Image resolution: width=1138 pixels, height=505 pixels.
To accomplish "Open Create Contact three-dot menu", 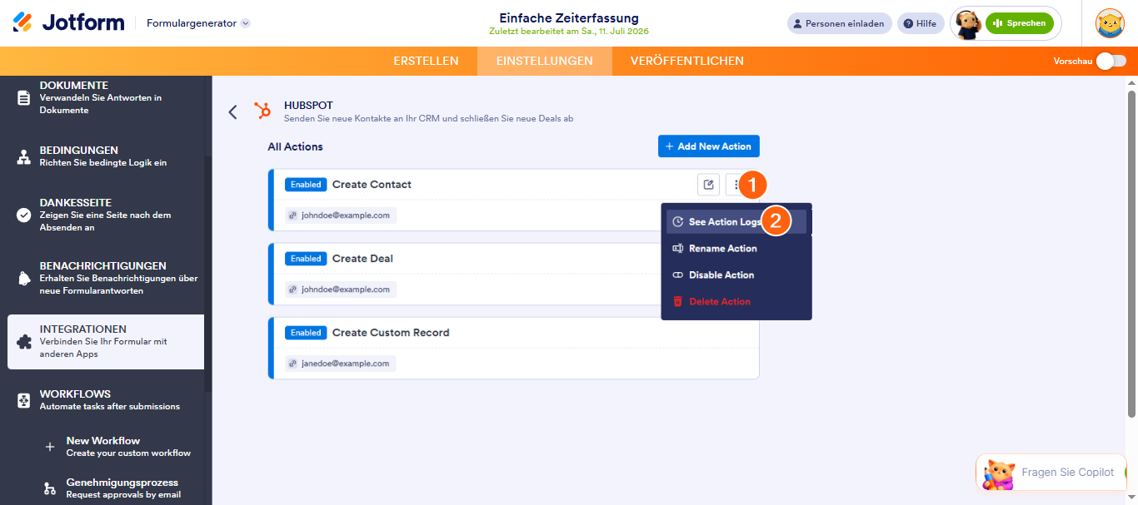I will tap(736, 185).
